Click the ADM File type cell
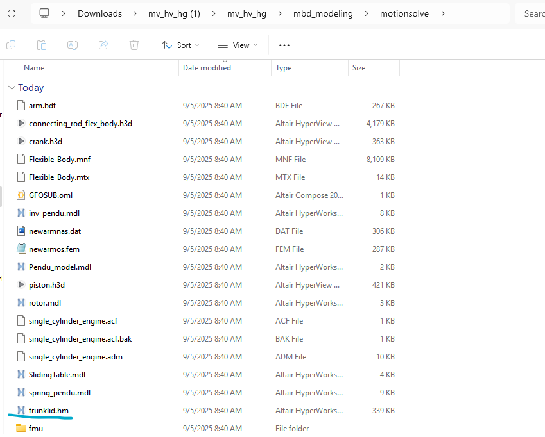The width and height of the screenshot is (545, 437). [291, 356]
